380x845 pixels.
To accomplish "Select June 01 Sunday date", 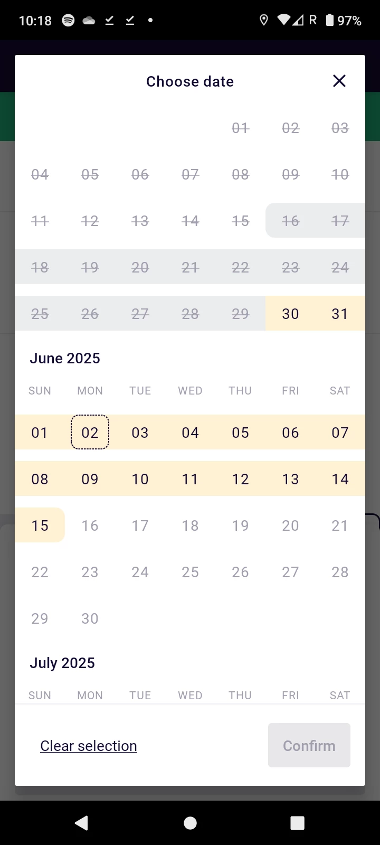I will 40,433.
